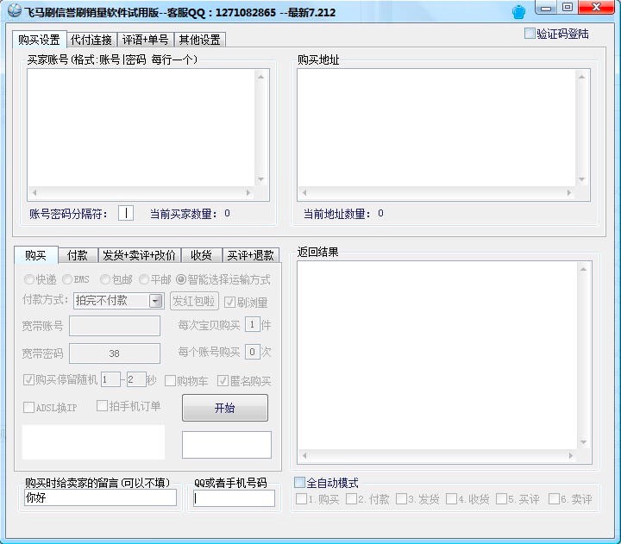
Task: Toggle the 全自动模式 checkbox
Action: point(300,483)
